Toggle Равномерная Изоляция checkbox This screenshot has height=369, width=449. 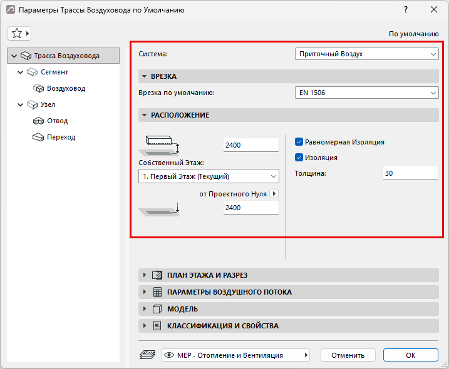(x=299, y=142)
